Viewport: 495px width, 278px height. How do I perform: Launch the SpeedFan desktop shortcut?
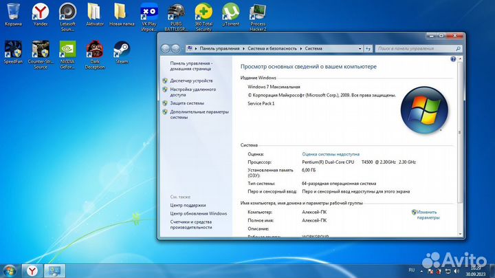click(13, 53)
